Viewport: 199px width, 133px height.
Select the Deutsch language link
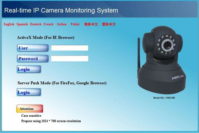pyautogui.click(x=36, y=24)
